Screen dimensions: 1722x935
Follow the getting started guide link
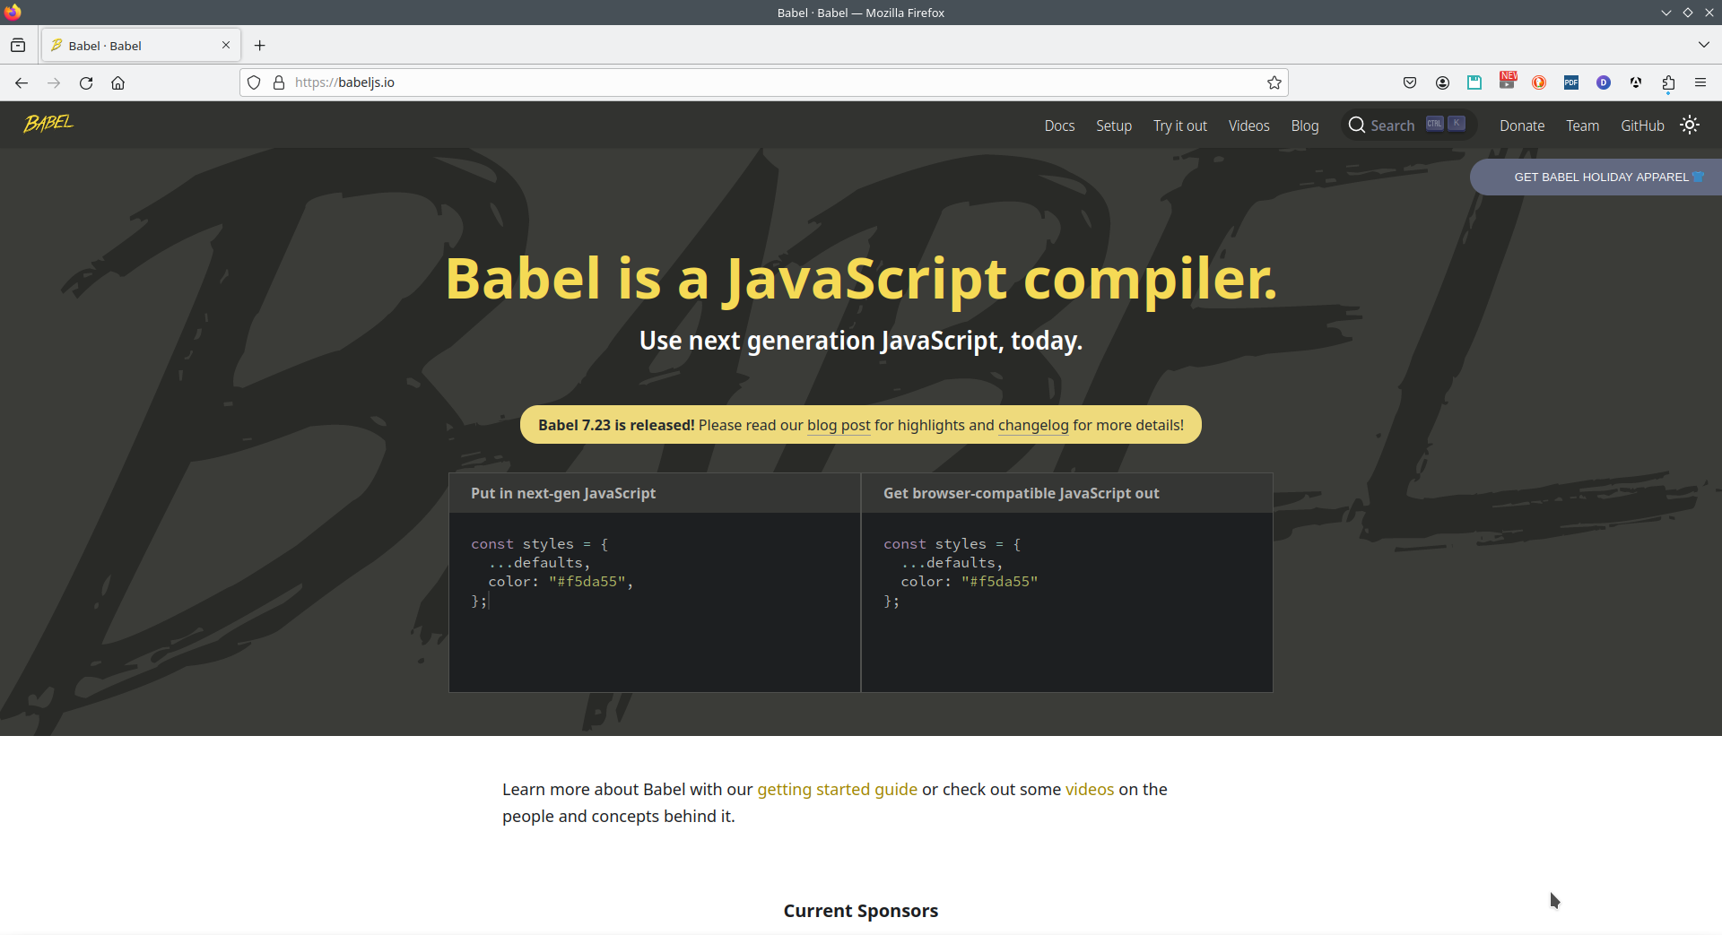coord(837,789)
